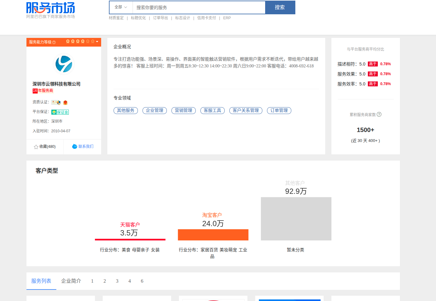Click the 天猫客户 label
Screen dimensions: 436x301
pos(130,225)
